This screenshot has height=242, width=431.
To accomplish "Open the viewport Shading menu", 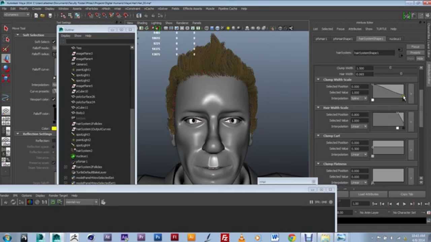I will point(142,23).
